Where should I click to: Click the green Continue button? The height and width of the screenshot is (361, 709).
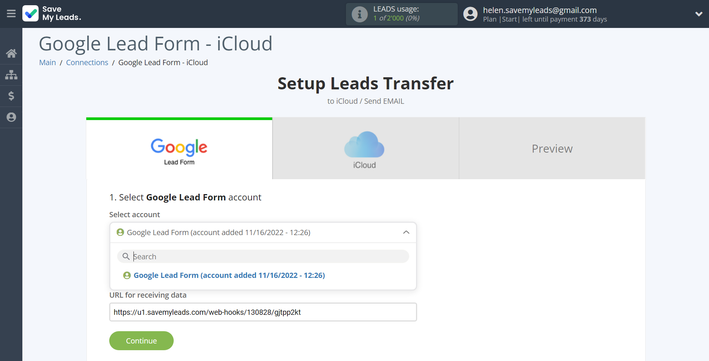tap(141, 341)
